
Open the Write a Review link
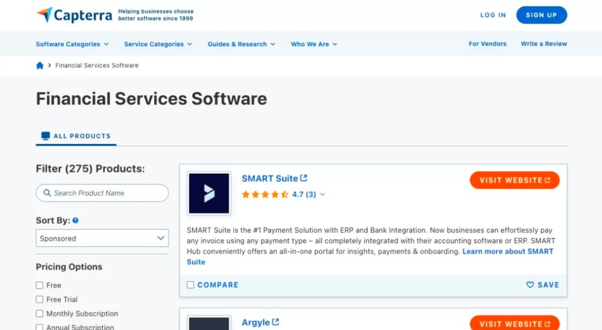pyautogui.click(x=544, y=43)
